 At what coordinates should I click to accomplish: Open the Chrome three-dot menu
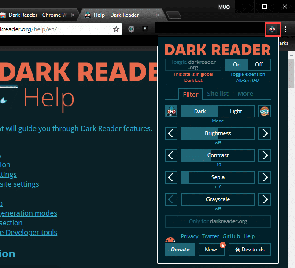tap(285, 29)
